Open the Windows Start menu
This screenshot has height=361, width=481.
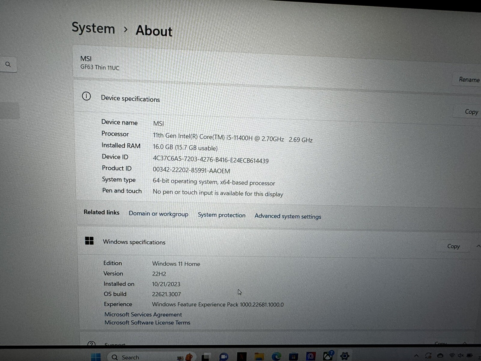[x=96, y=357]
